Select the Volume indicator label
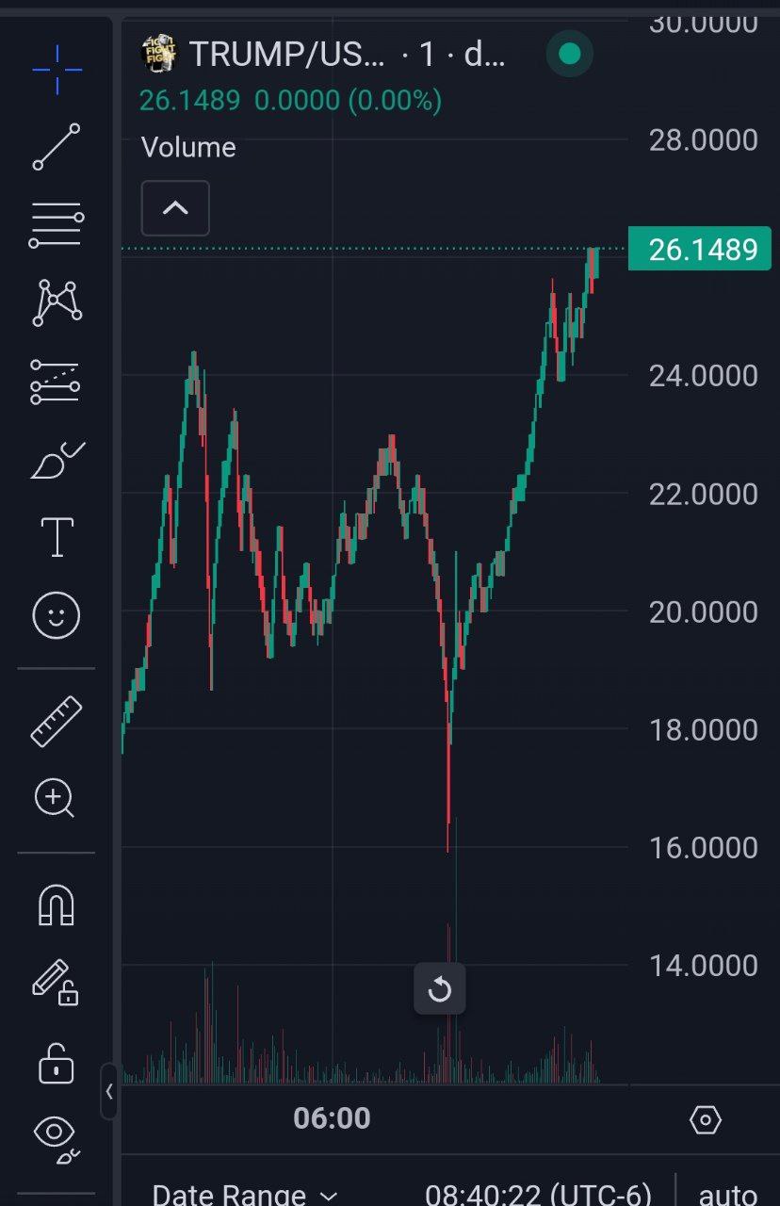This screenshot has width=780, height=1206. (188, 147)
